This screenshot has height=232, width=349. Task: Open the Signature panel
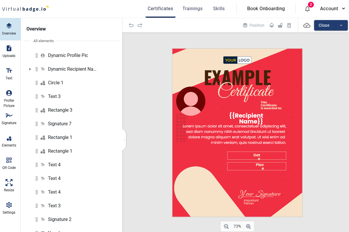pos(9,119)
